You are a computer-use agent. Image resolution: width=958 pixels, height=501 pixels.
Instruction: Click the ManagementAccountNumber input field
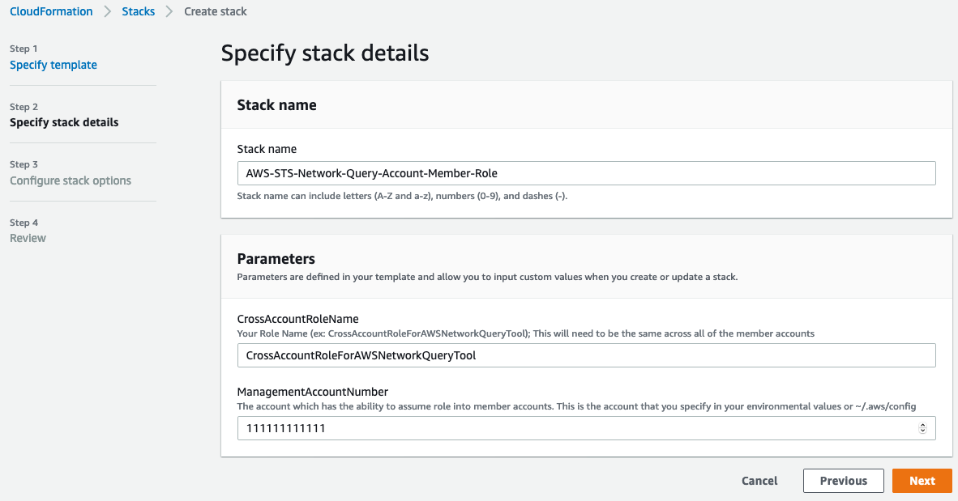coord(575,428)
